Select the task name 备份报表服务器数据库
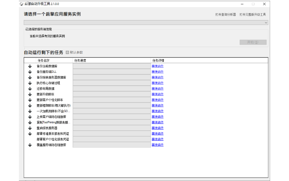The image size is (289, 181). (51, 77)
